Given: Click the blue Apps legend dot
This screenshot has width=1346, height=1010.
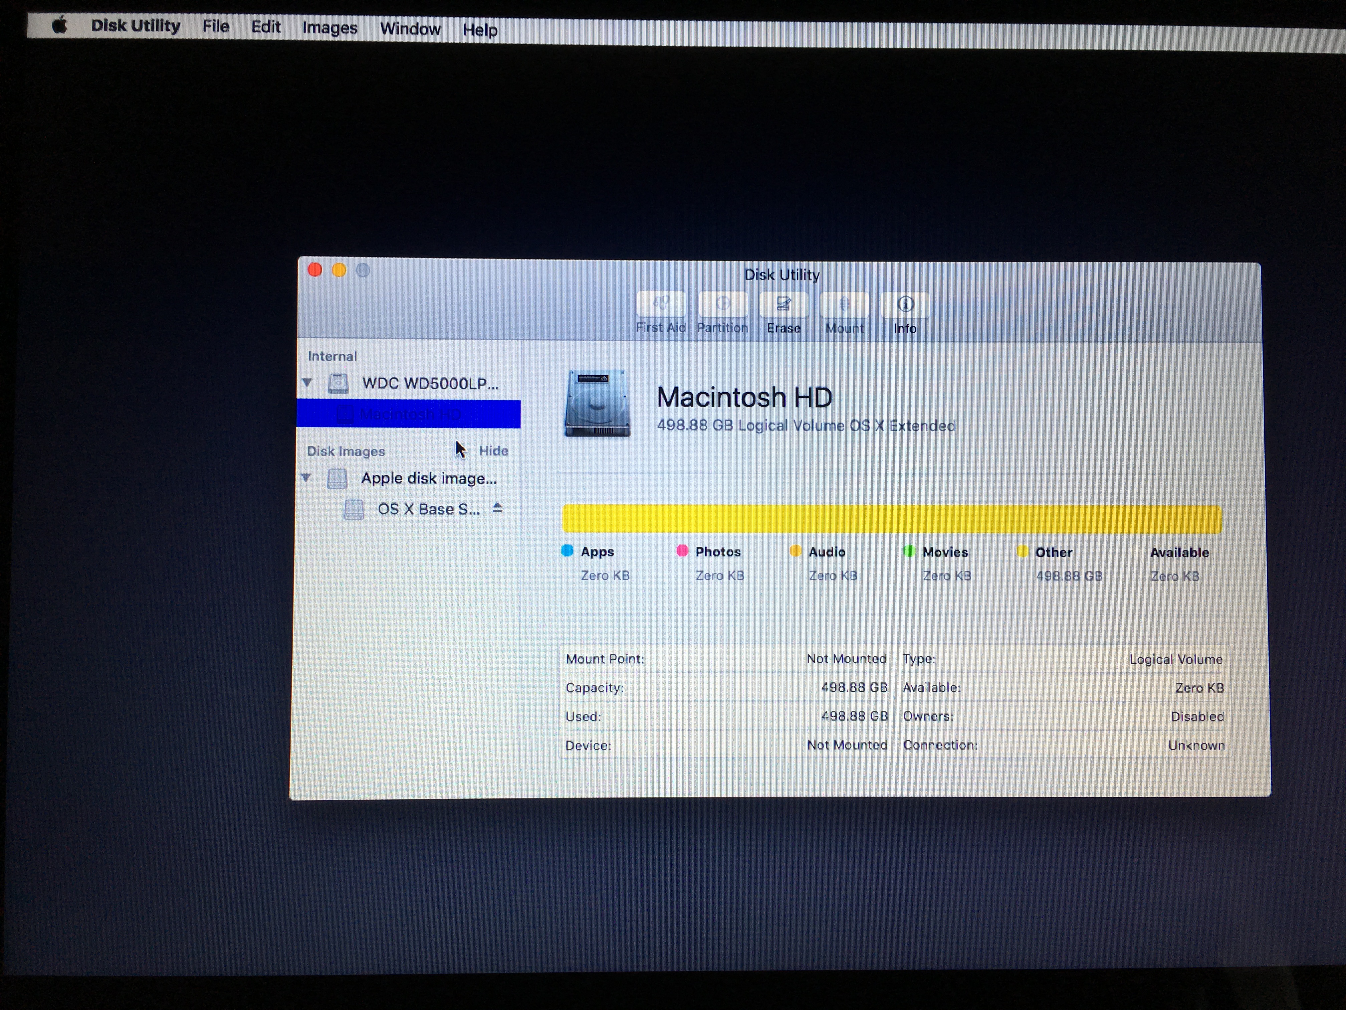Looking at the screenshot, I should point(567,550).
